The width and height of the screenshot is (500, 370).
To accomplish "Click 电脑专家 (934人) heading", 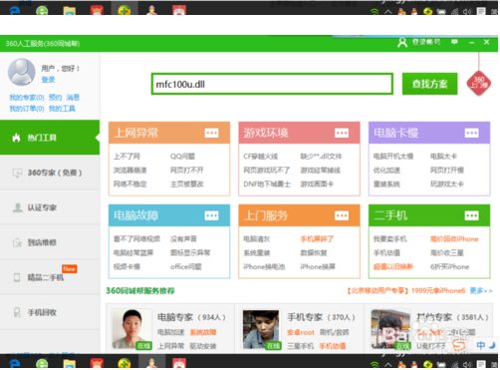I will tap(191, 317).
